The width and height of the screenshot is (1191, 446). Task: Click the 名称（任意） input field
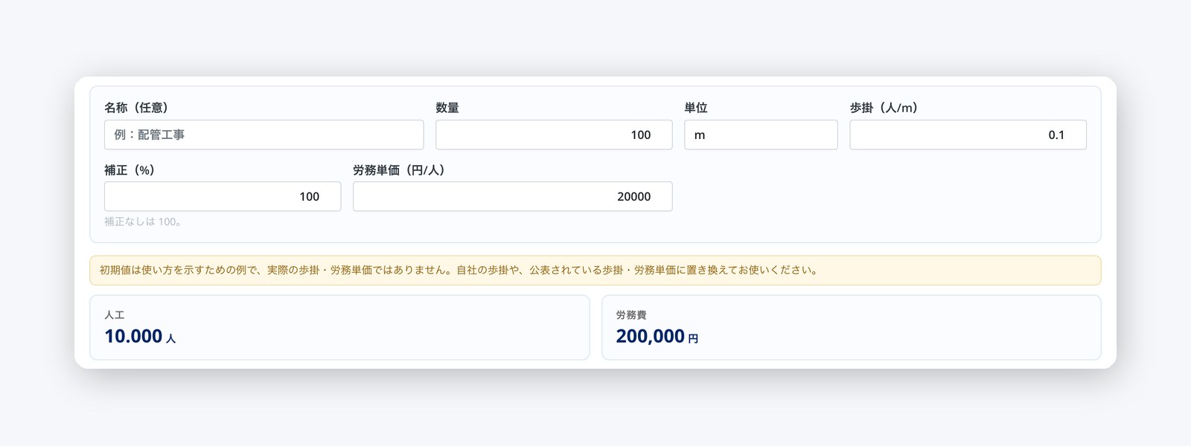(x=264, y=135)
